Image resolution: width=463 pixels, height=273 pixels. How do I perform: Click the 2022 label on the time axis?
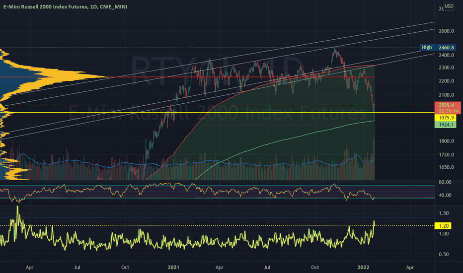point(363,268)
